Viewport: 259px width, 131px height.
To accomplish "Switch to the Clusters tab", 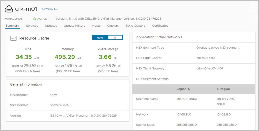I will [113, 26].
